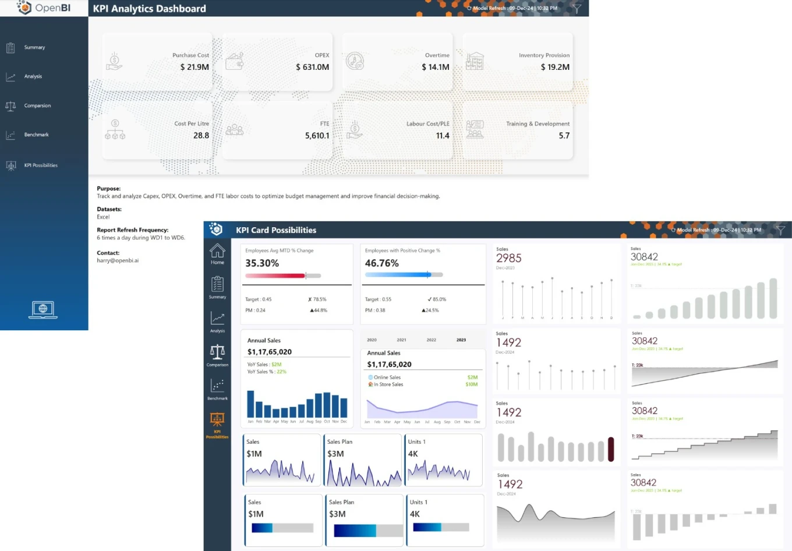792x551 pixels.
Task: Go to Analysis in left sidebar
Action: 33,77
